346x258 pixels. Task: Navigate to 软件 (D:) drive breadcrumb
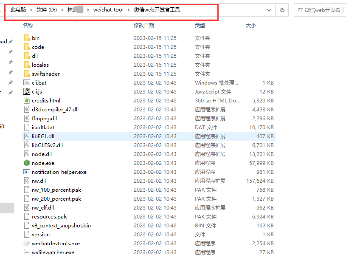(x=47, y=10)
